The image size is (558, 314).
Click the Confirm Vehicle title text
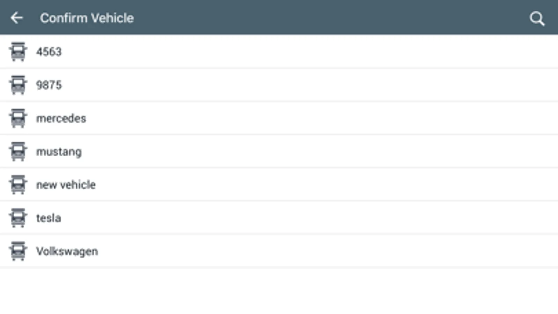tap(87, 18)
